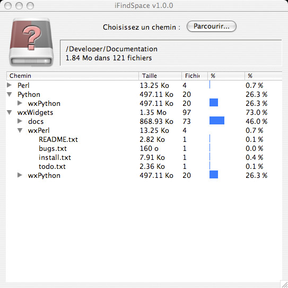Click the usage bar of wxPython under Python
The height and width of the screenshot is (288, 288).
tap(214, 102)
